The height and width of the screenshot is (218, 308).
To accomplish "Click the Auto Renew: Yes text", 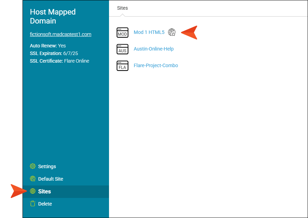I will point(48,46).
